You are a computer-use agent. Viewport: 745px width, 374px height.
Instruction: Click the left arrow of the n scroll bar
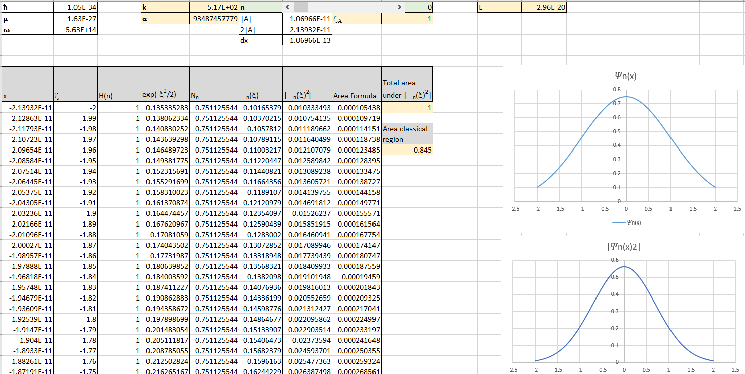coord(287,7)
